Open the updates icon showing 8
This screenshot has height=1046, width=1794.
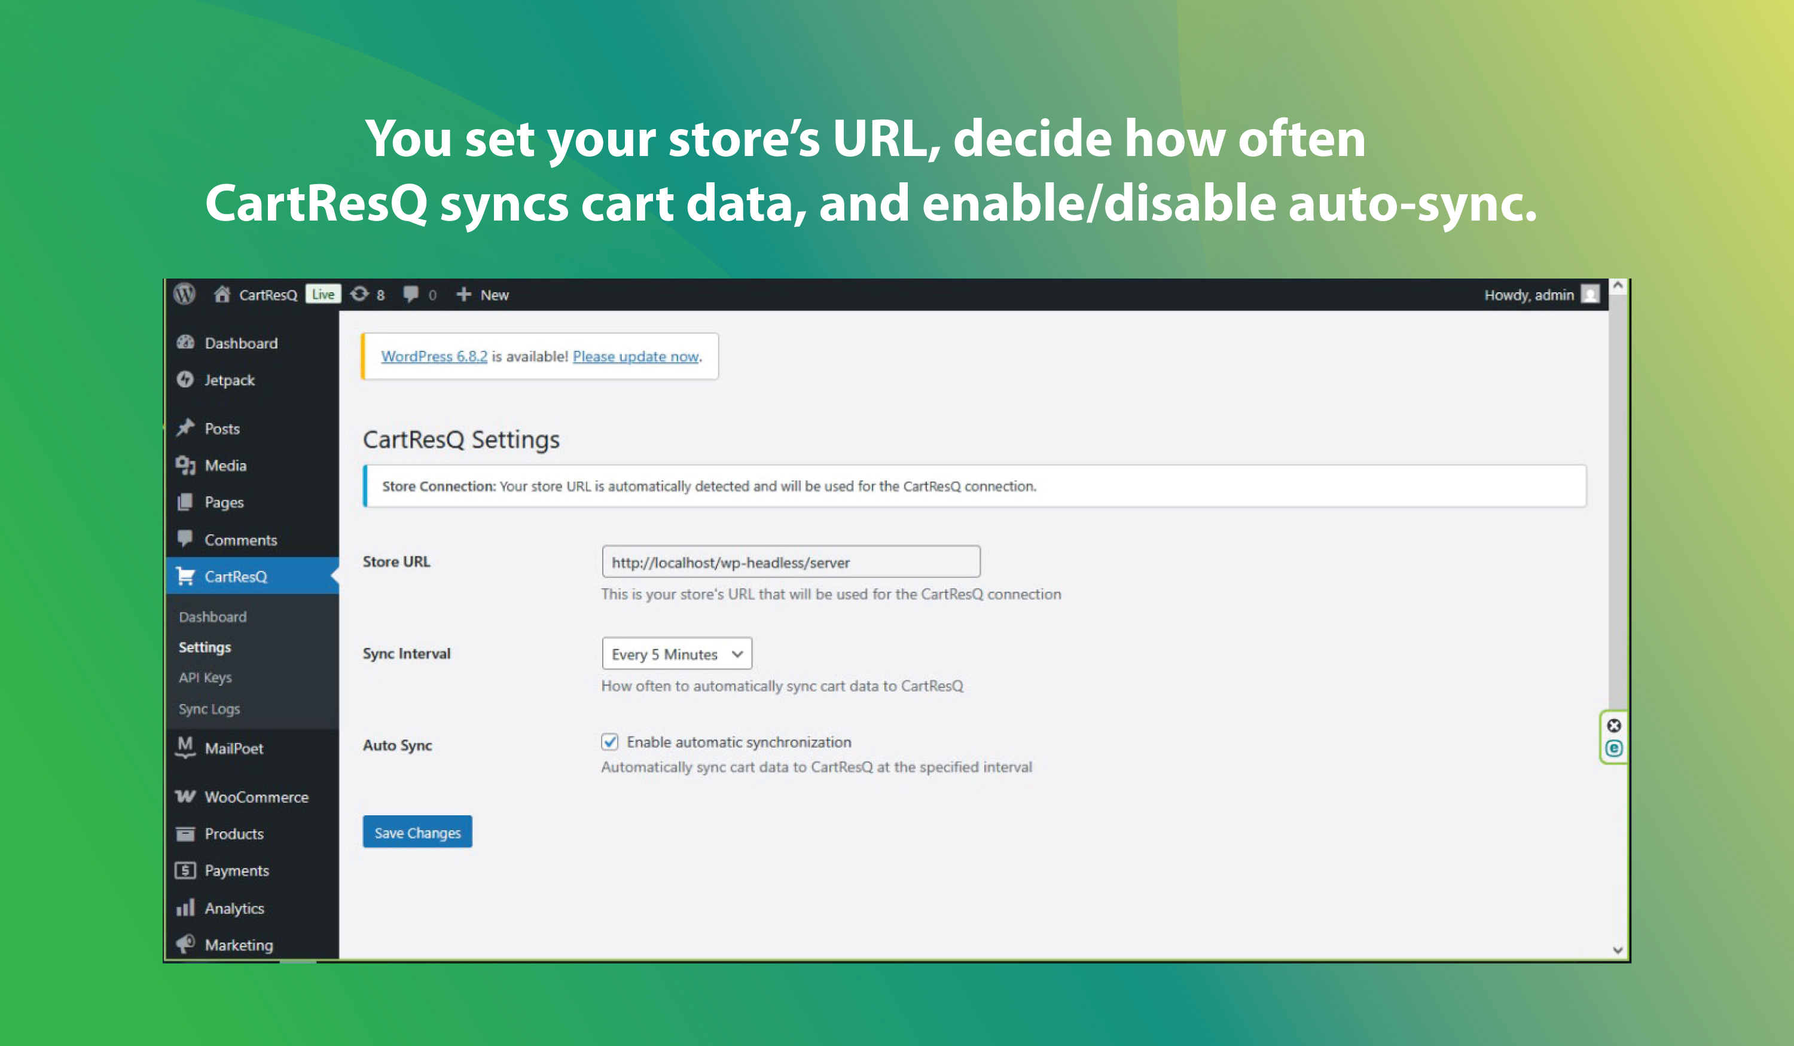(360, 294)
